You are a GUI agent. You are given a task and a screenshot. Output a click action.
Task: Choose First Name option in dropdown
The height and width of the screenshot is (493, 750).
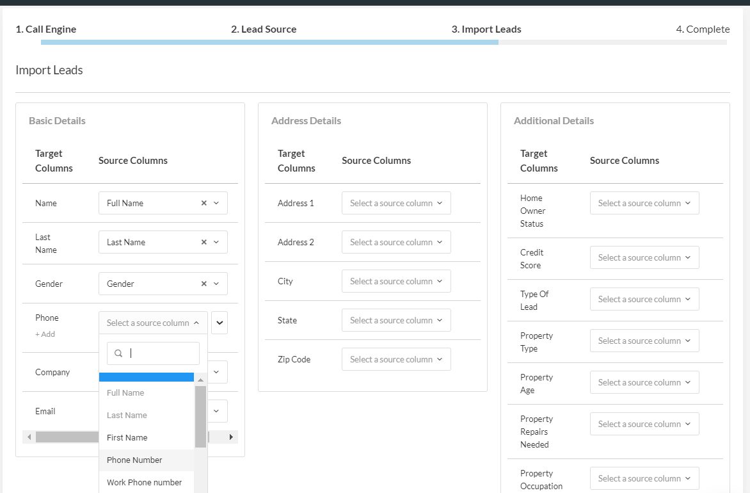(127, 437)
